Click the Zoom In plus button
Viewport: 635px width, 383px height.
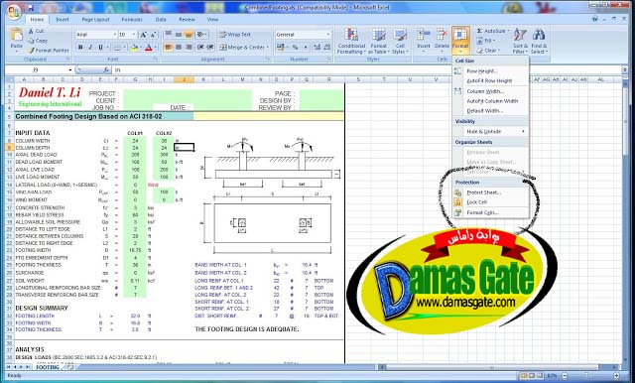(x=616, y=376)
